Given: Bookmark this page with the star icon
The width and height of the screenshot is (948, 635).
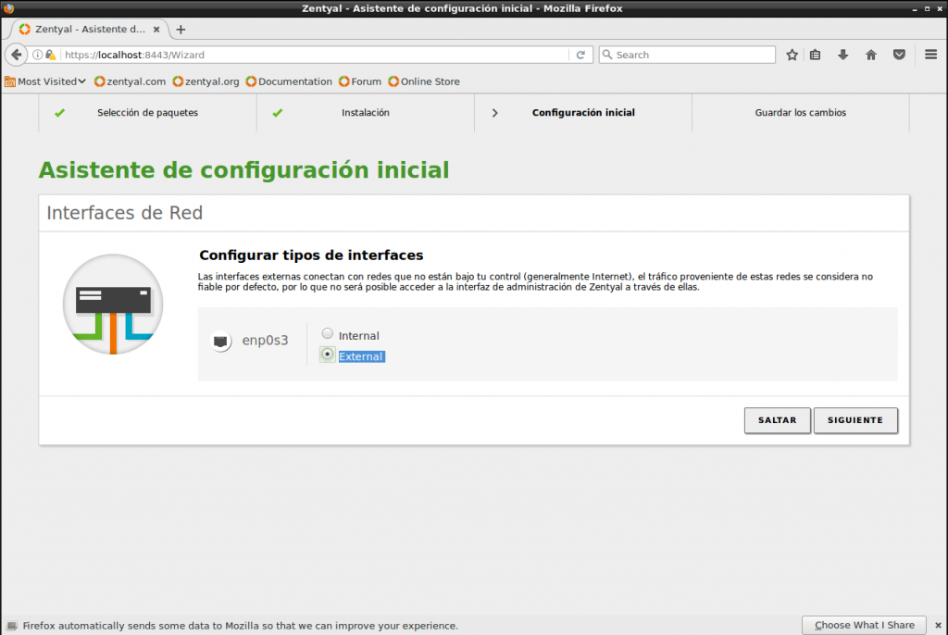Looking at the screenshot, I should click(792, 55).
